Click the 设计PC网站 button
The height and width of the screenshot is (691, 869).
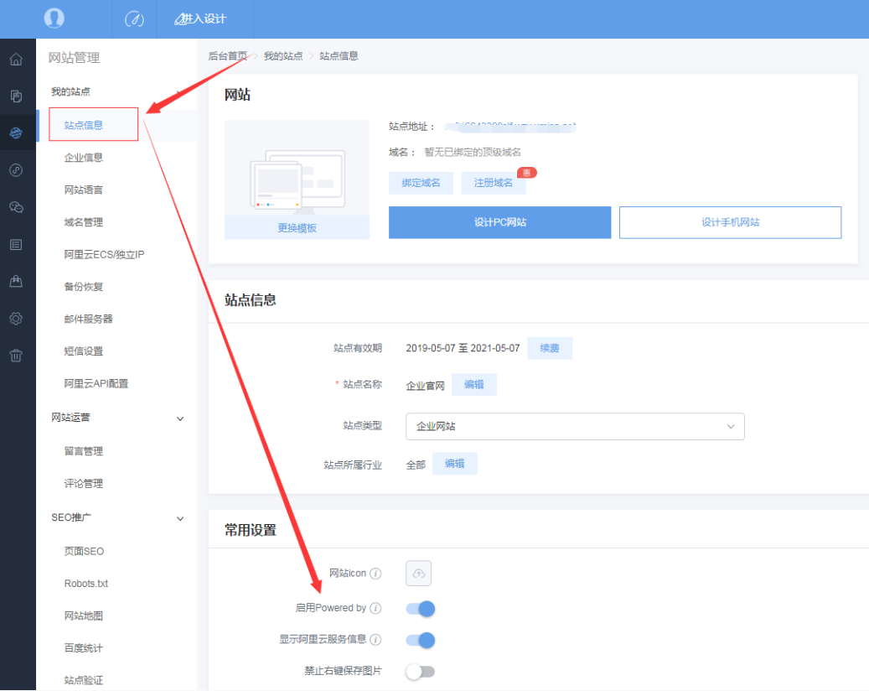coord(499,223)
